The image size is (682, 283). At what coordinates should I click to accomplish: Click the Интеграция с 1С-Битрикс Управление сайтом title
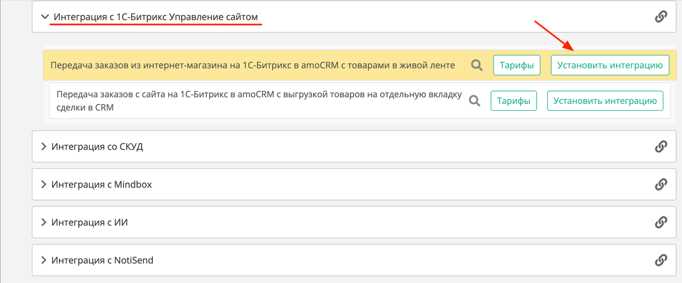point(156,17)
